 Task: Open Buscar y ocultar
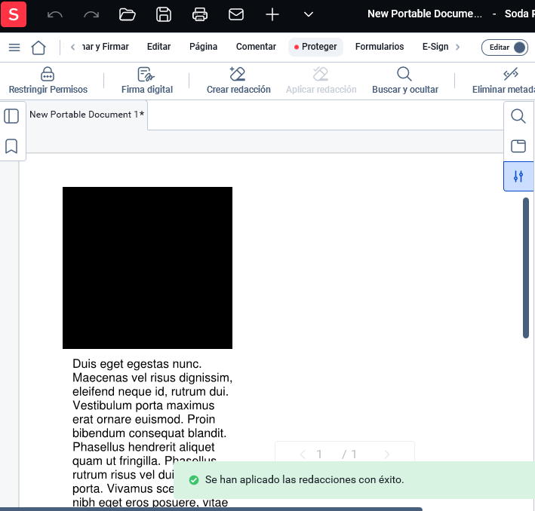click(x=405, y=81)
